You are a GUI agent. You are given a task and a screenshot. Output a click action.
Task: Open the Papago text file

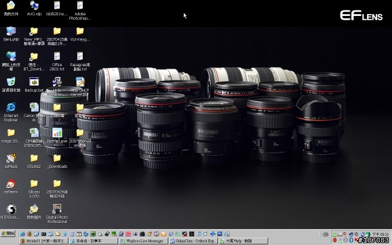pyautogui.click(x=80, y=61)
